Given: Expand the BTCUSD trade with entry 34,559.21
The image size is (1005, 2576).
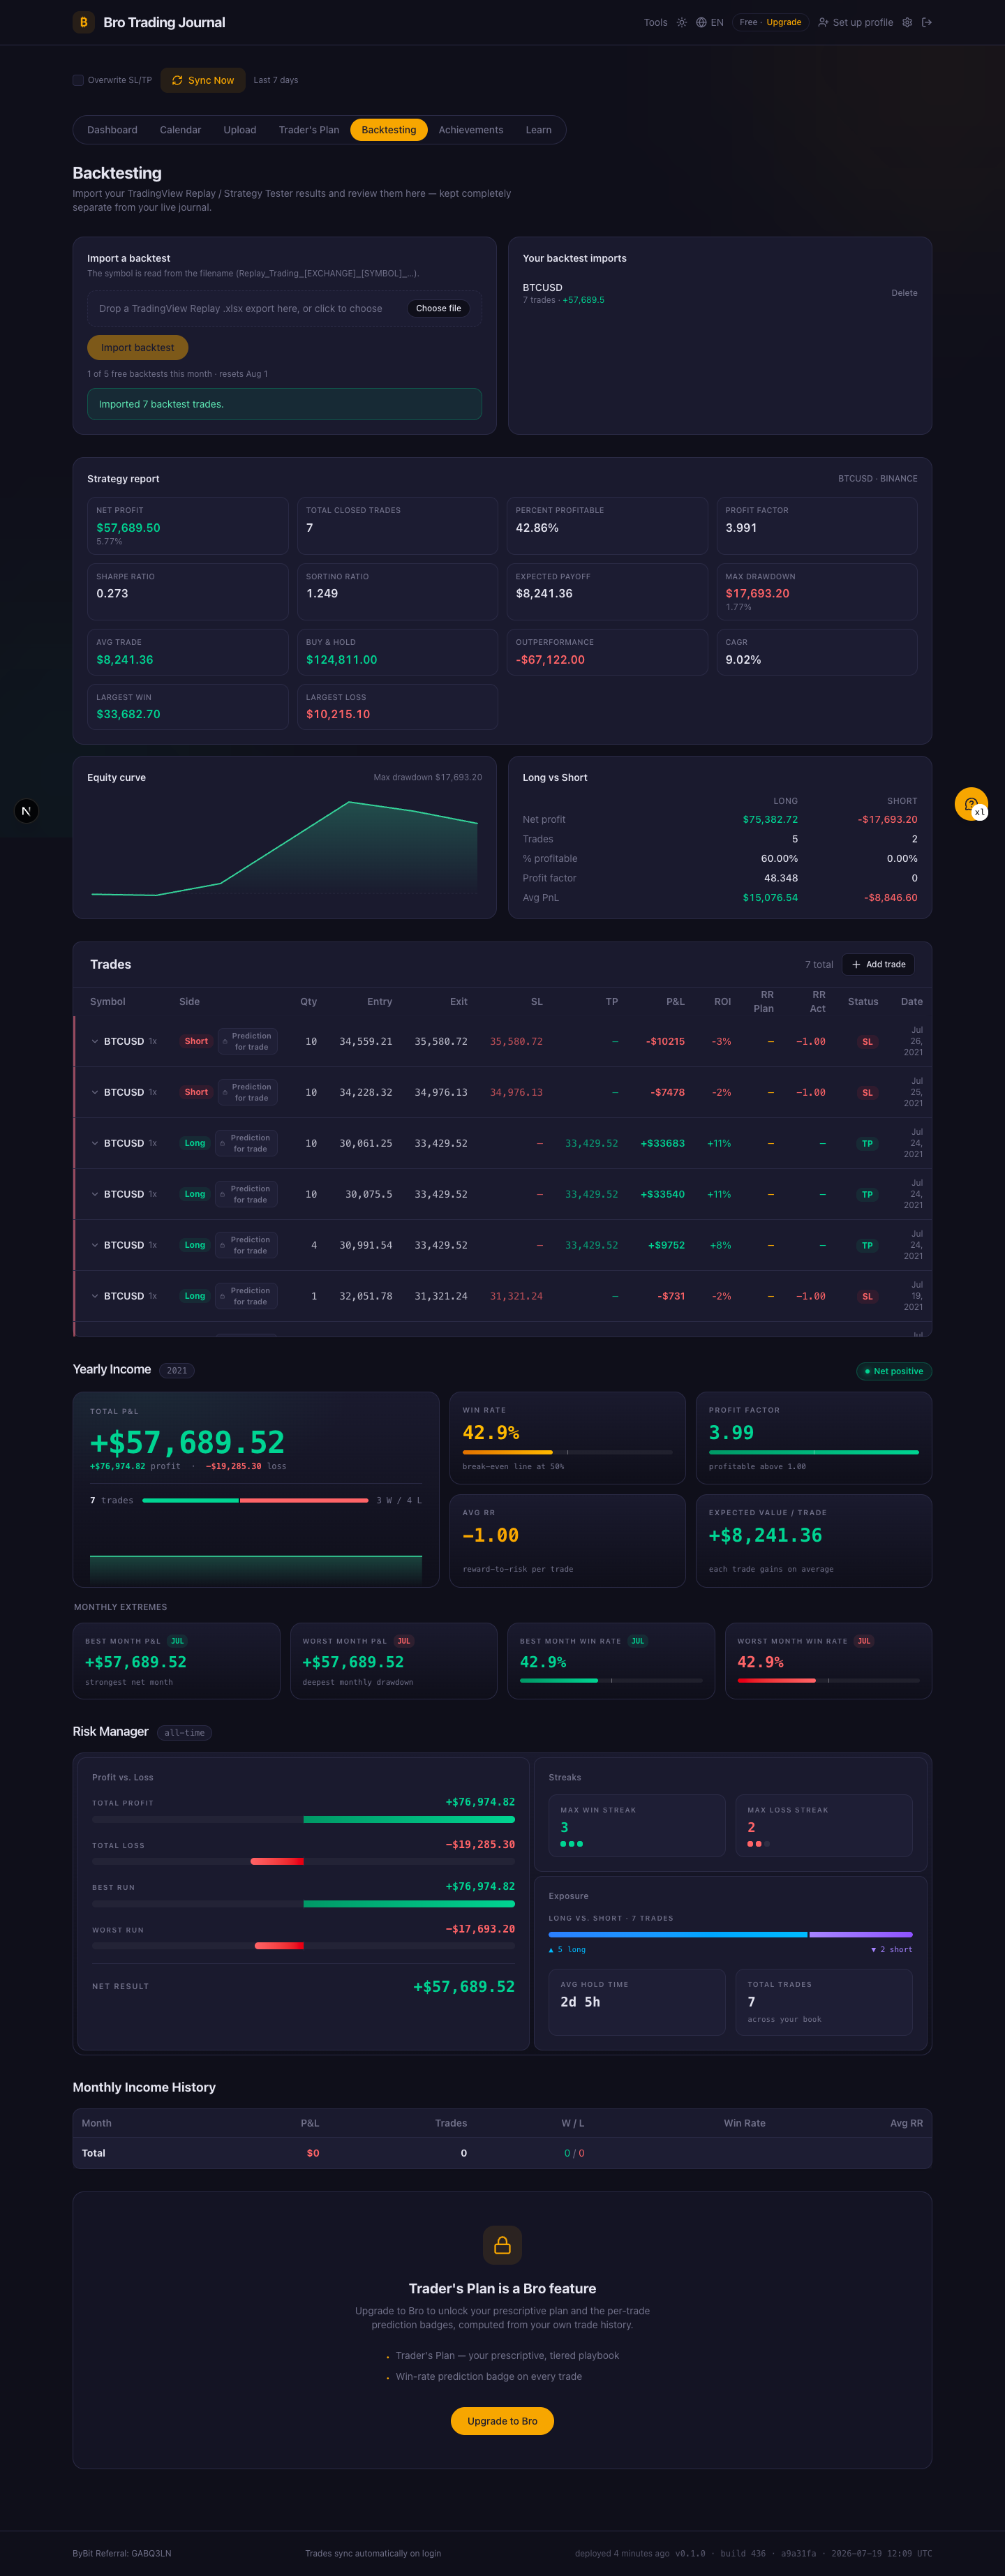Looking at the screenshot, I should point(95,1041).
